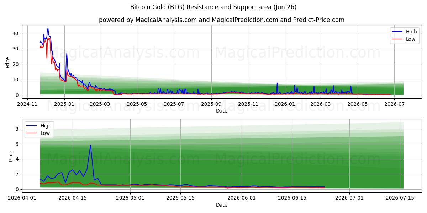This screenshot has width=427, height=213.
Task: Click the 'Date' x-axis label of the bottom chart
Action: (222, 205)
